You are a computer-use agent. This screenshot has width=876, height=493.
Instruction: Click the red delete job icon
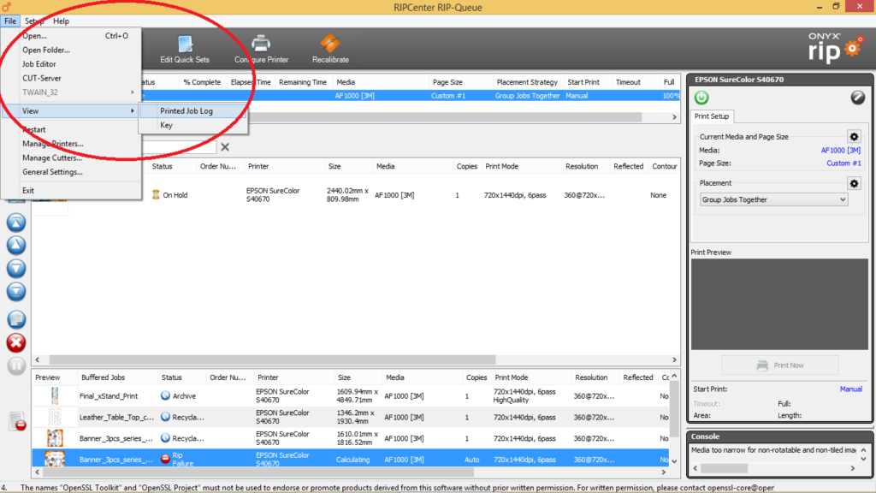point(15,343)
